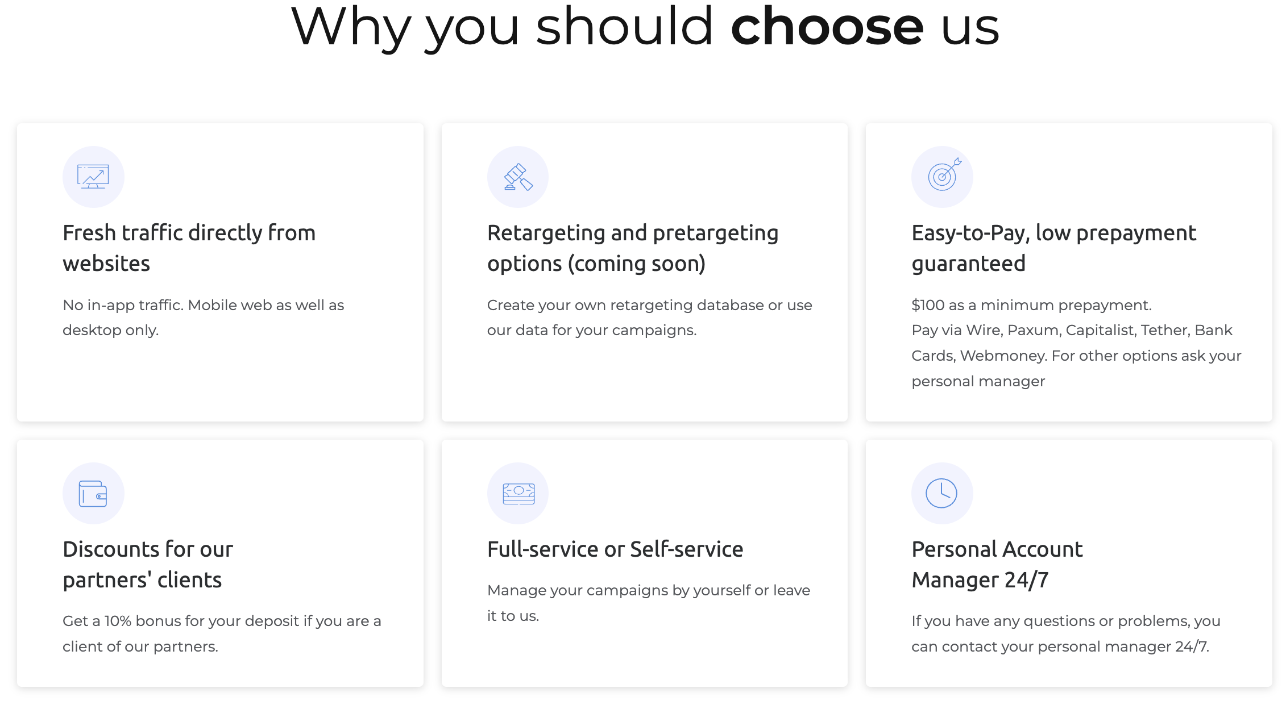
Task: Click the '$100 as a minimum prepayment' line
Action: tap(1031, 305)
